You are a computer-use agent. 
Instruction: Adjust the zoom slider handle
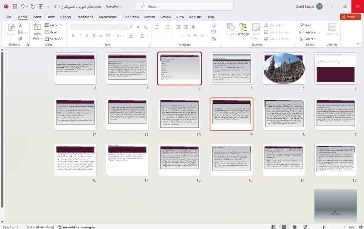[323, 227]
